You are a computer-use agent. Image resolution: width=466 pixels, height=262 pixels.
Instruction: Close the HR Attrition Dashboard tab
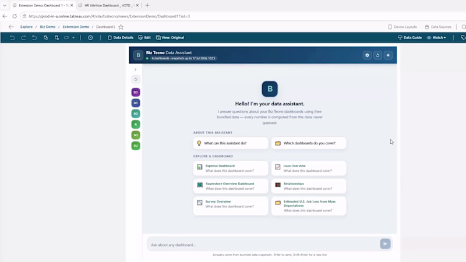(x=137, y=5)
